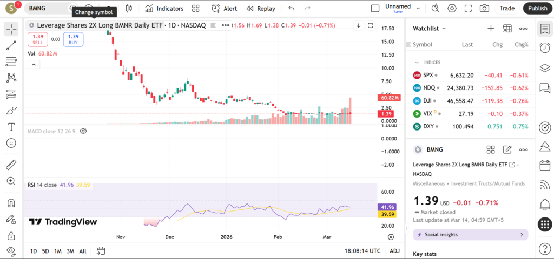Open chart settings hexagon icon

452,9
